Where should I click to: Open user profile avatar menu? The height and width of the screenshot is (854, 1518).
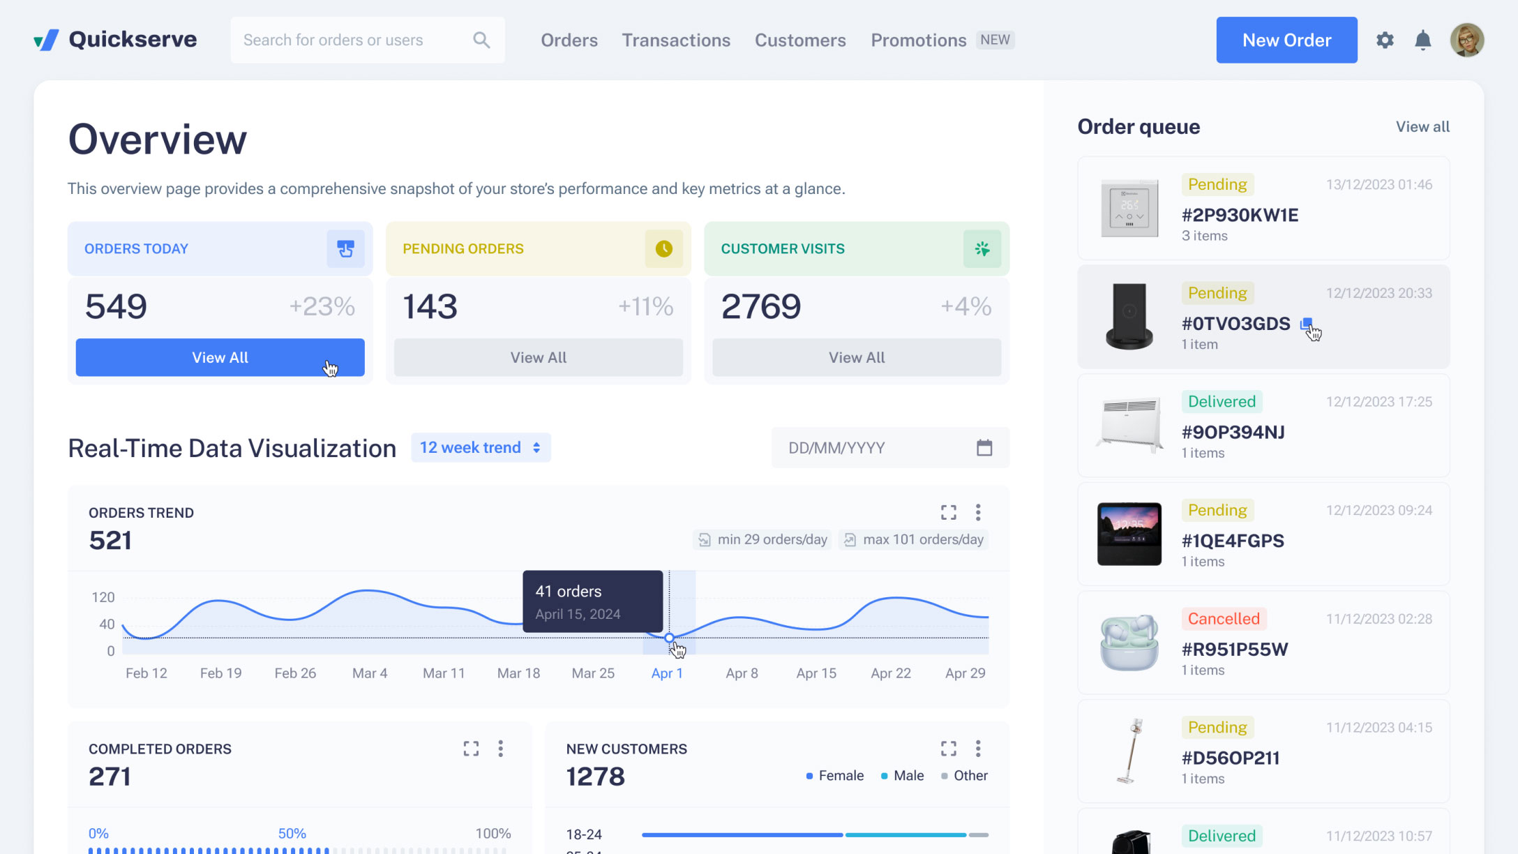[1466, 40]
